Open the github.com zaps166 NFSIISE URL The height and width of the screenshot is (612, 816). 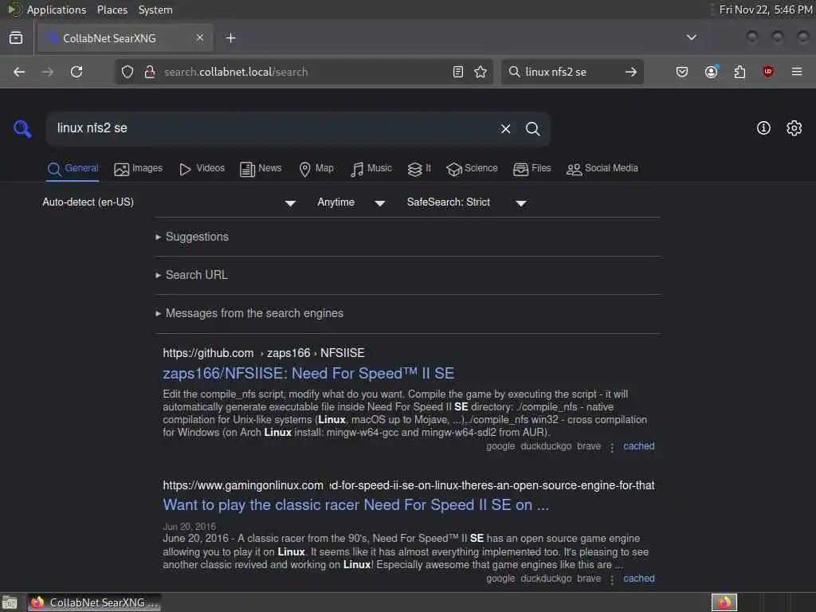[264, 353]
